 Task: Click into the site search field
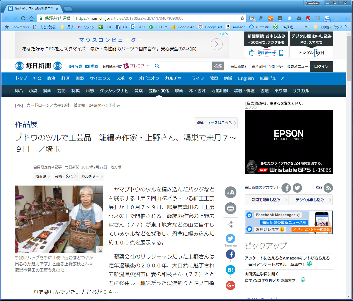(186, 66)
